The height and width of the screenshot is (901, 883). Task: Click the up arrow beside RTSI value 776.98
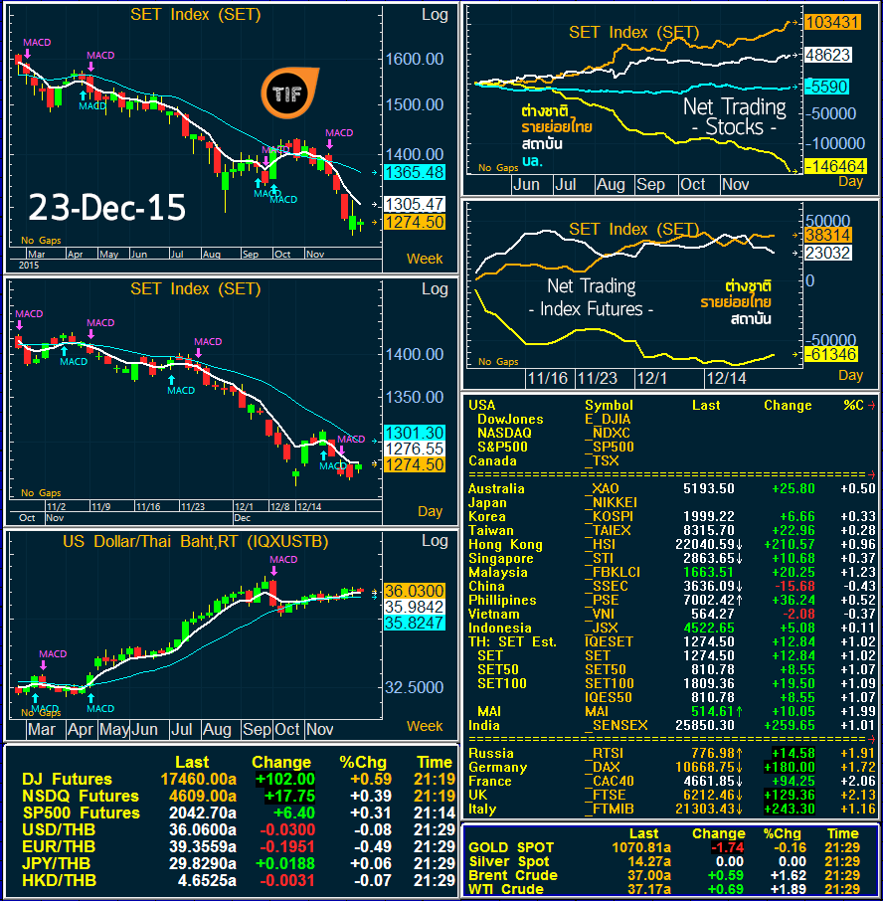point(739,754)
